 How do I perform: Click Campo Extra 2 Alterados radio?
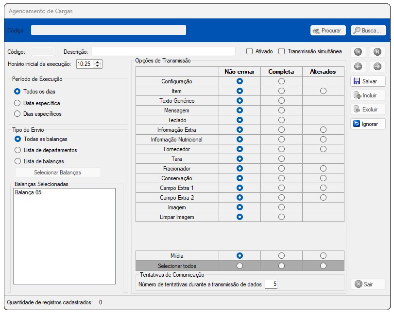(323, 198)
